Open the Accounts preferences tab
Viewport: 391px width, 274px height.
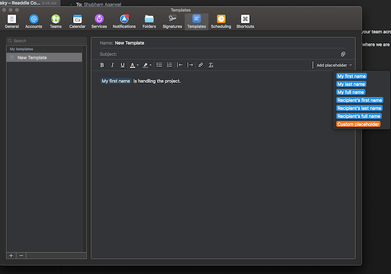(34, 22)
